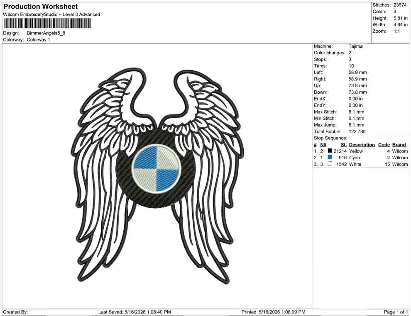Click the 'Created By:' footer label

pyautogui.click(x=15, y=312)
